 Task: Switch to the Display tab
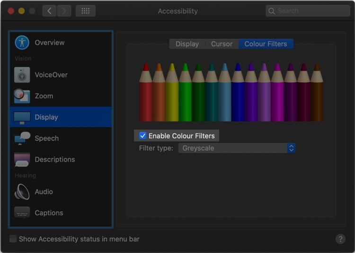(x=187, y=44)
